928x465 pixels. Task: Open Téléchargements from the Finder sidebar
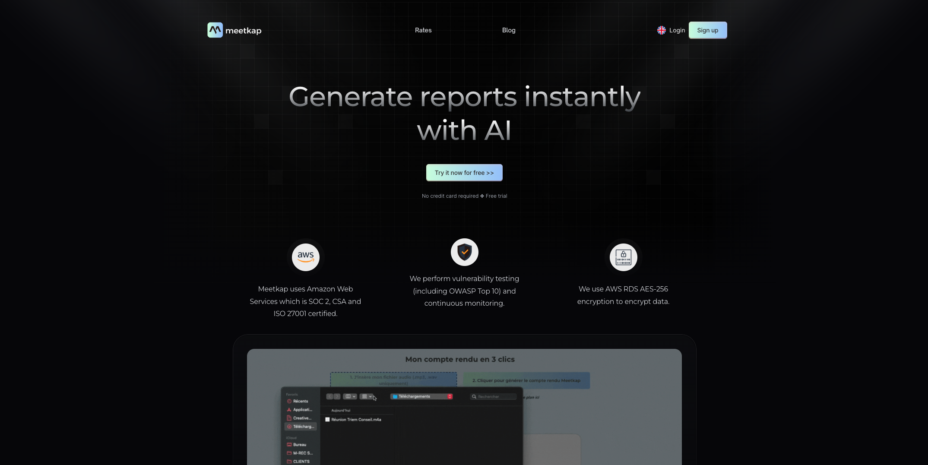click(301, 426)
